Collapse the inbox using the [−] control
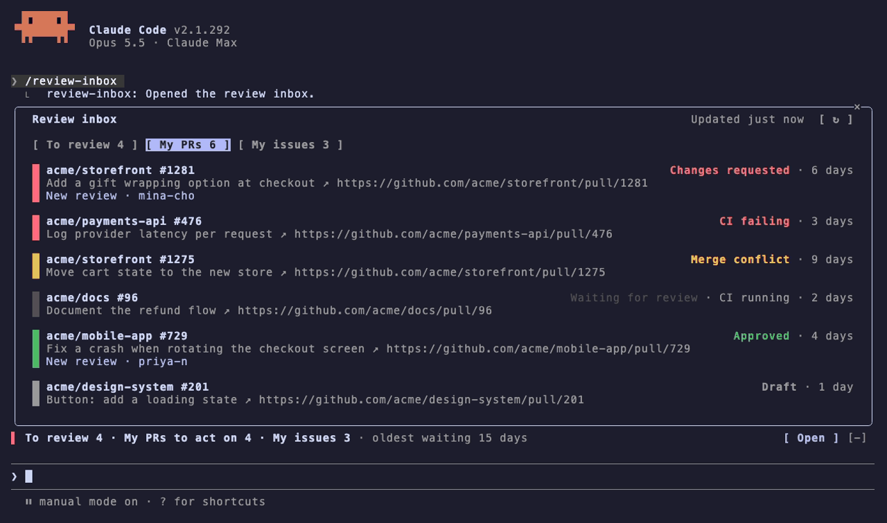The image size is (887, 523). click(857, 438)
